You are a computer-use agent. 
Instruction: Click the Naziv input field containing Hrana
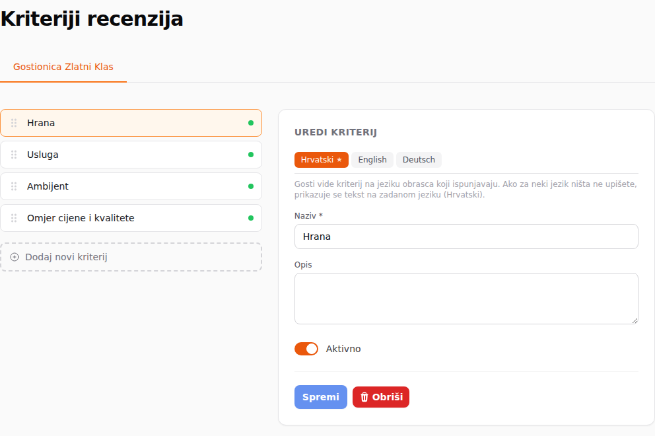(466, 236)
